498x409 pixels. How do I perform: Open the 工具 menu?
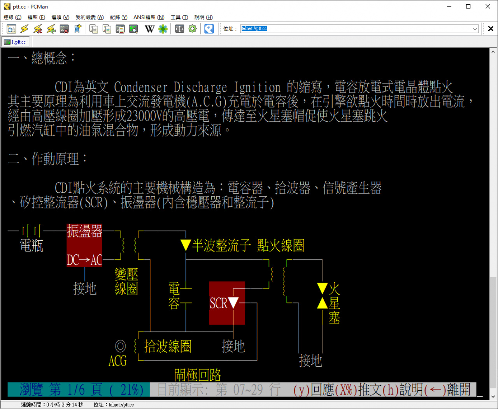tap(180, 17)
